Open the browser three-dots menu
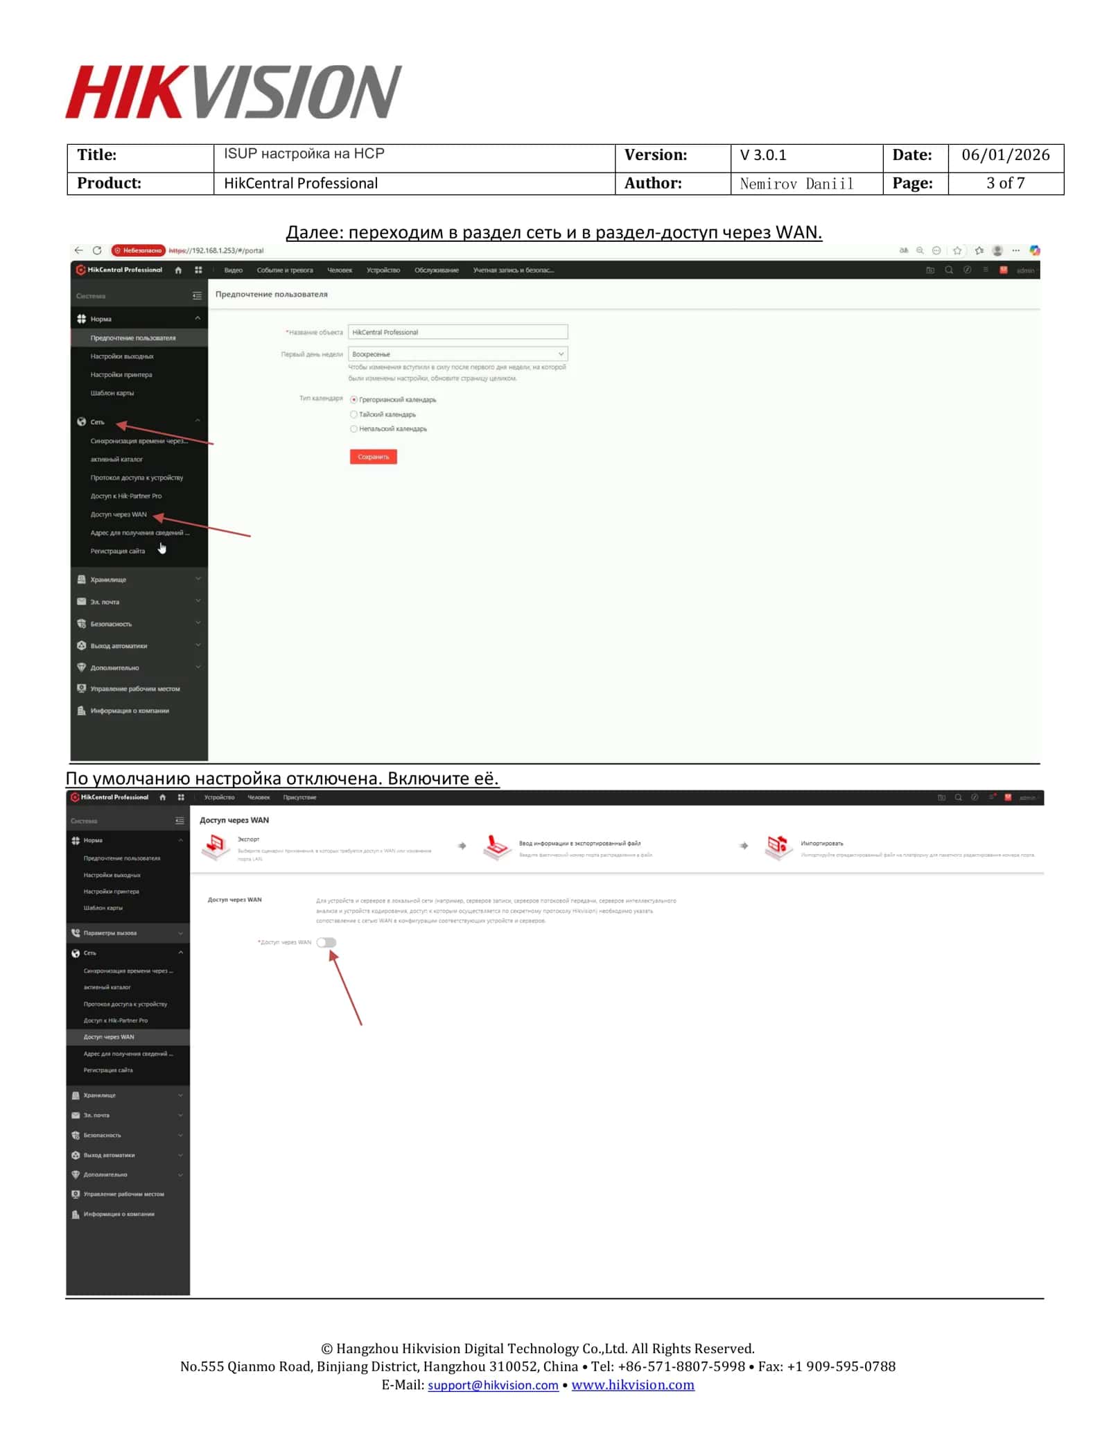The width and height of the screenshot is (1109, 1435). coord(1015,250)
